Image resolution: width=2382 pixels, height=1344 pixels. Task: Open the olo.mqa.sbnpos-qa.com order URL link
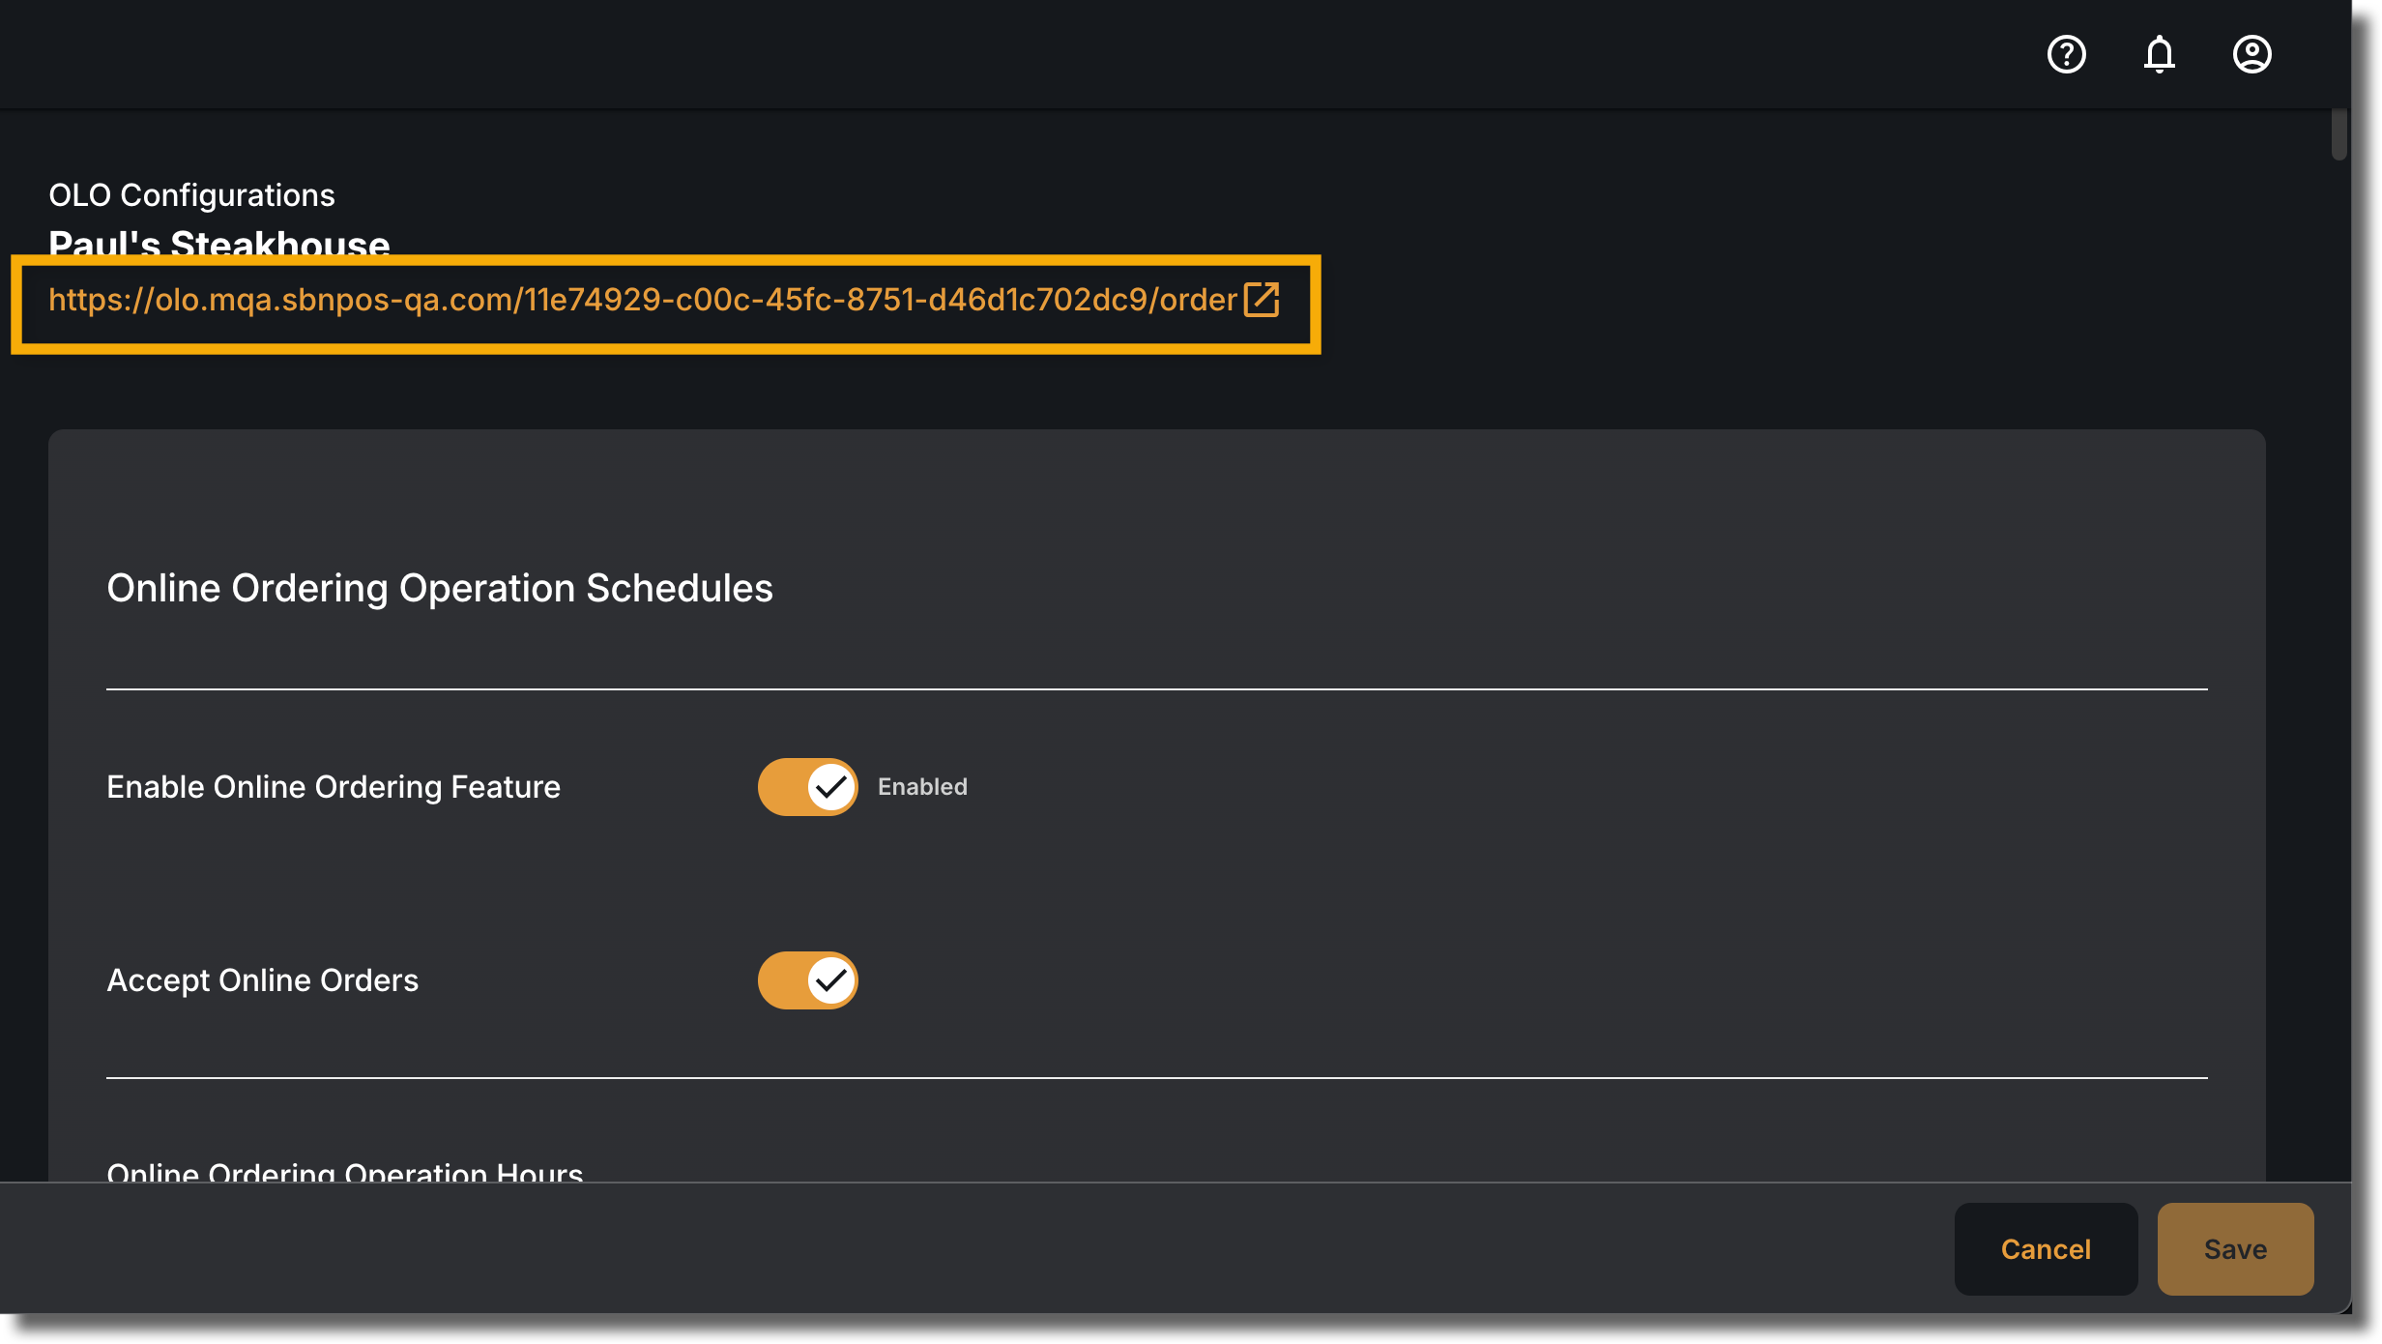[643, 300]
